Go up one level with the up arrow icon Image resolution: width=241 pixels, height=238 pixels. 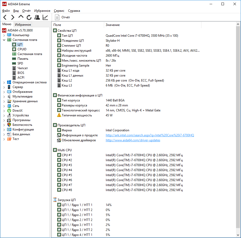pos(21,17)
